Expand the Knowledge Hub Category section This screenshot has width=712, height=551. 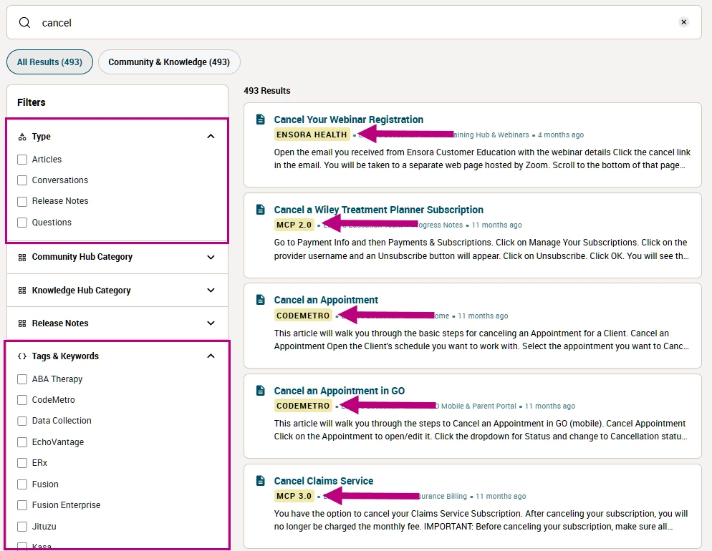(211, 291)
